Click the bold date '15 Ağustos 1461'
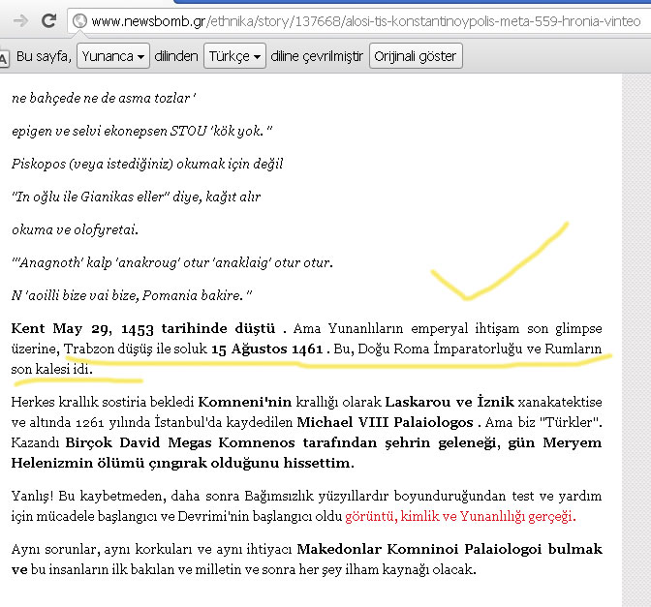Image resolution: width=651 pixels, height=607 pixels. coord(266,349)
